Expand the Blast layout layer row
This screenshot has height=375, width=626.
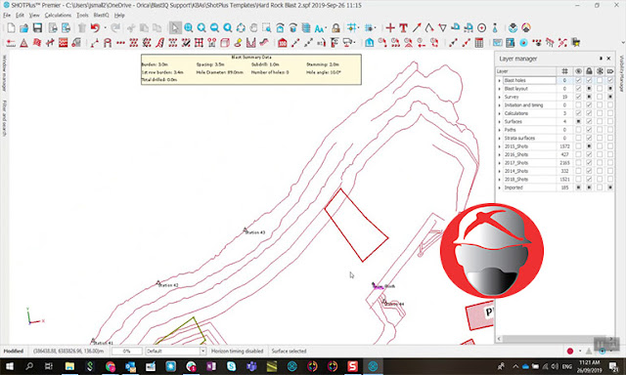click(500, 89)
